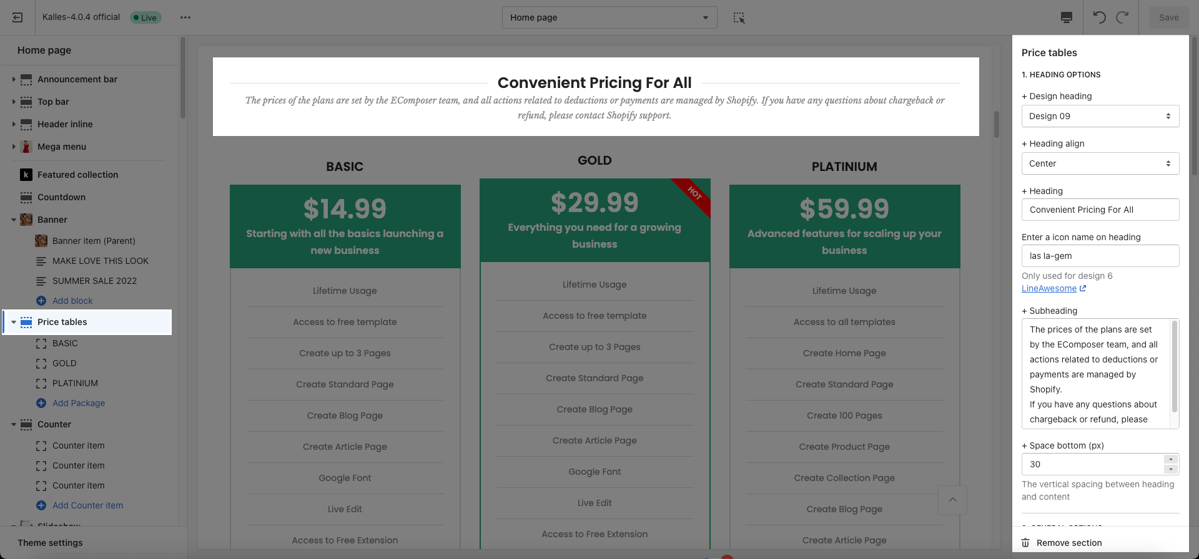Image resolution: width=1199 pixels, height=559 pixels.
Task: Increase Space bottom value with up arrow
Action: click(1171, 459)
